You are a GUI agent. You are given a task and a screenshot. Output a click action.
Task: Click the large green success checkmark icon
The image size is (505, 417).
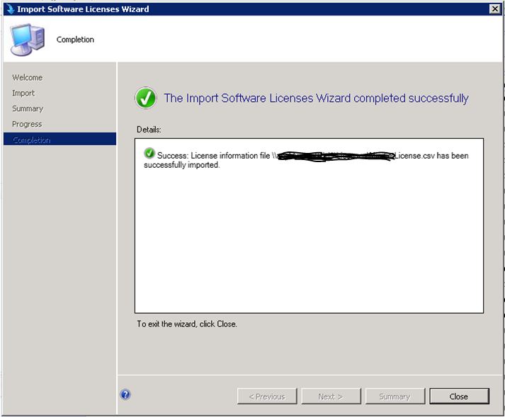pyautogui.click(x=146, y=98)
